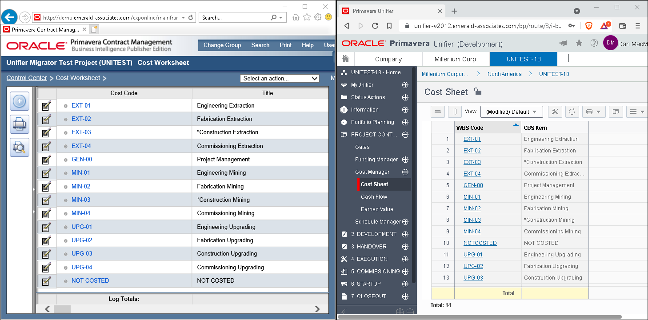Viewport: 648px width, 320px height.
Task: Open the Unifier help question mark icon
Action: point(594,43)
